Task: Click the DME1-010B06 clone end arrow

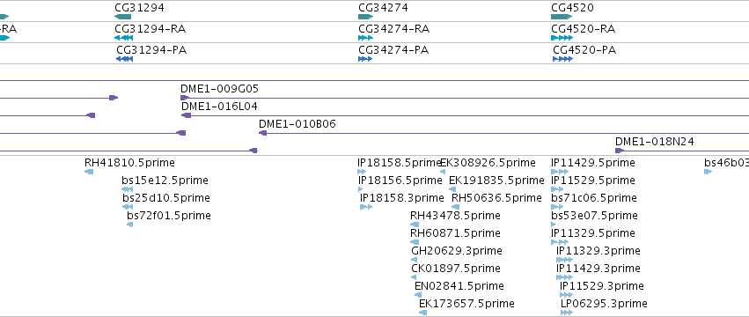Action: point(263,133)
